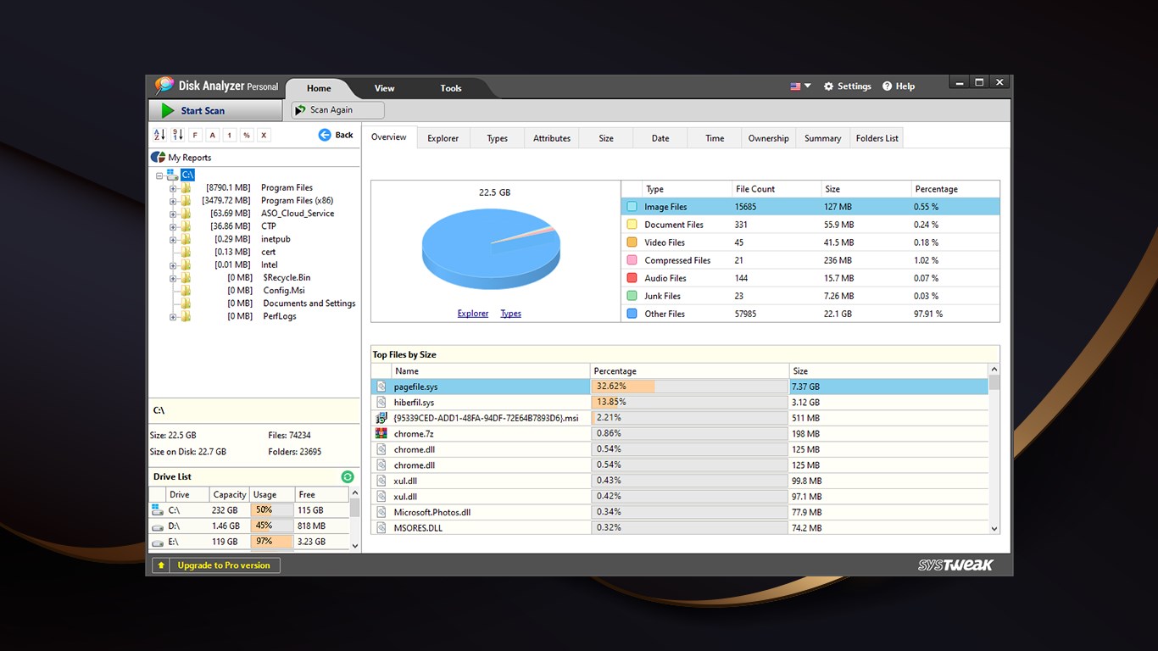1158x651 pixels.
Task: Follow the Explorer link under pie chart
Action: (x=473, y=314)
